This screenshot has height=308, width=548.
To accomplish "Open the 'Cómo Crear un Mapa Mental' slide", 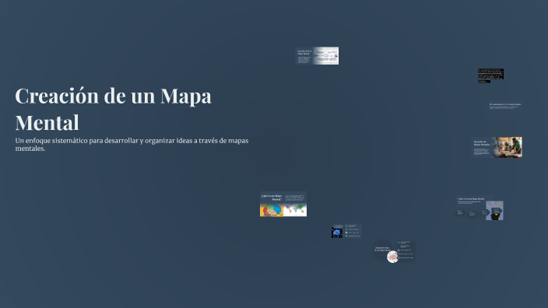I will pyautogui.click(x=479, y=208).
